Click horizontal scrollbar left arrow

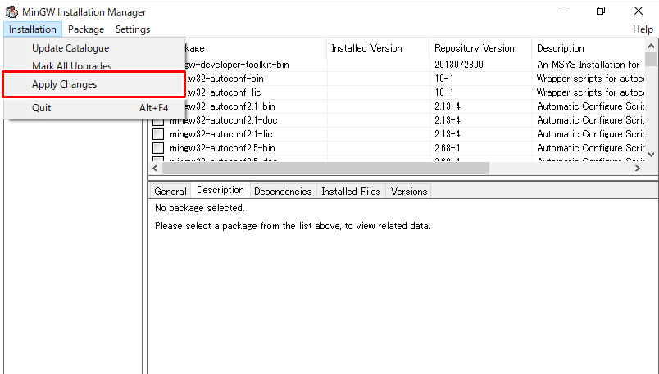coord(156,169)
